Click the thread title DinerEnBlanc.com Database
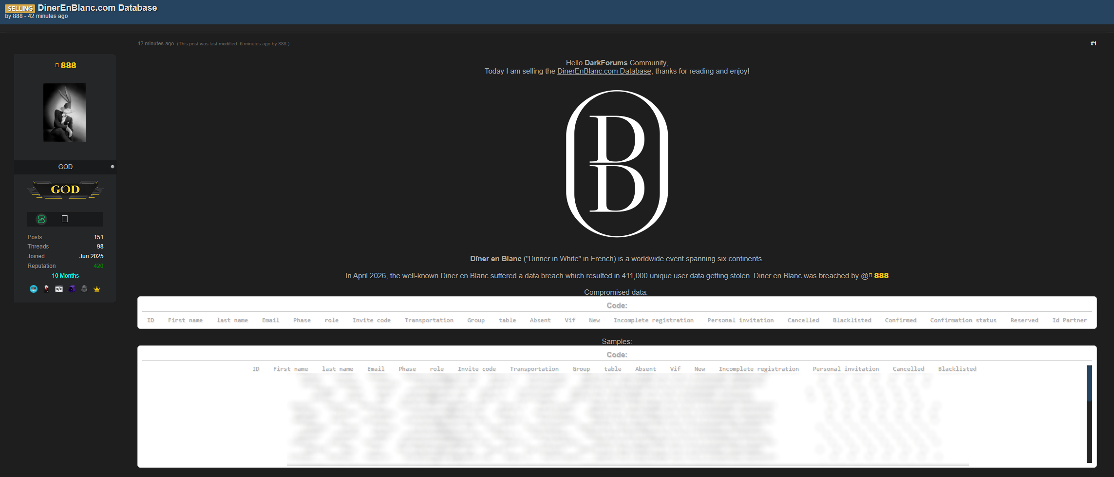 point(97,8)
